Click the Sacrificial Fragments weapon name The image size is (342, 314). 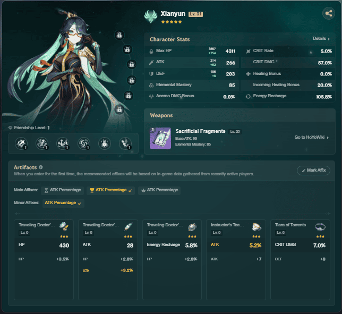pos(200,131)
